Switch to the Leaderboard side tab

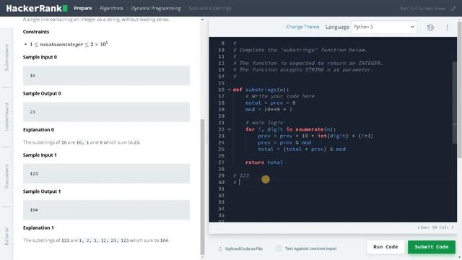point(6,117)
